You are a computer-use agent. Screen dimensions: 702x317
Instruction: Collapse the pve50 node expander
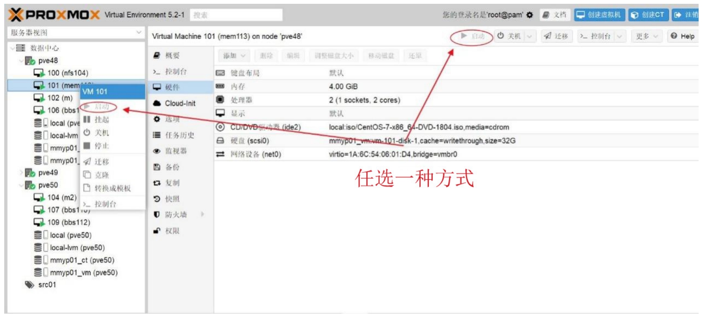click(x=21, y=185)
